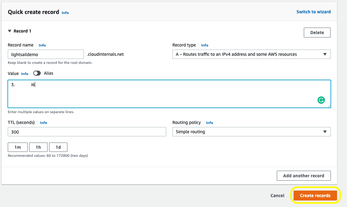Open Info help for Routing policy
The image size is (347, 207).
(x=209, y=122)
